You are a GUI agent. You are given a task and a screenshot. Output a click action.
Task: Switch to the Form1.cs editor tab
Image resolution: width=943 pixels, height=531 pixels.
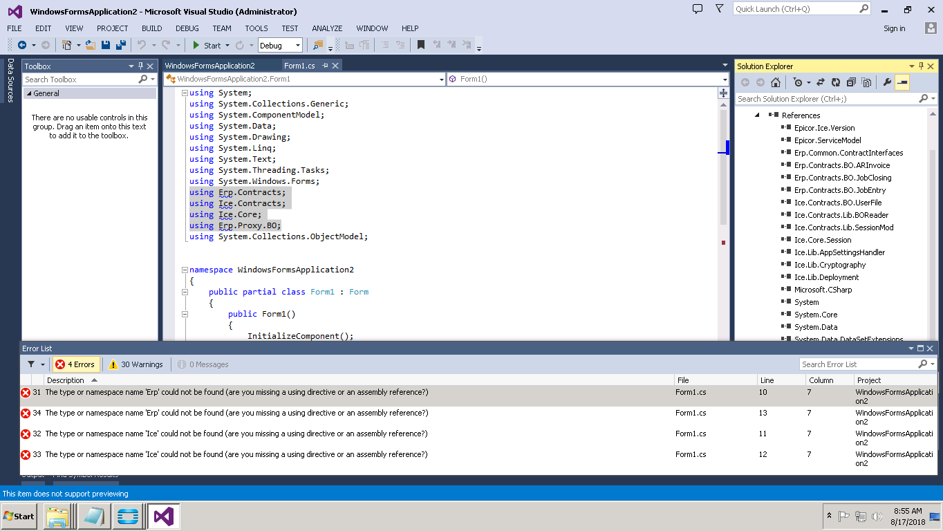[x=299, y=66]
